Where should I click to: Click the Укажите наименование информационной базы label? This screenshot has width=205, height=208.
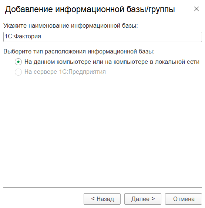pyautogui.click(x=71, y=25)
